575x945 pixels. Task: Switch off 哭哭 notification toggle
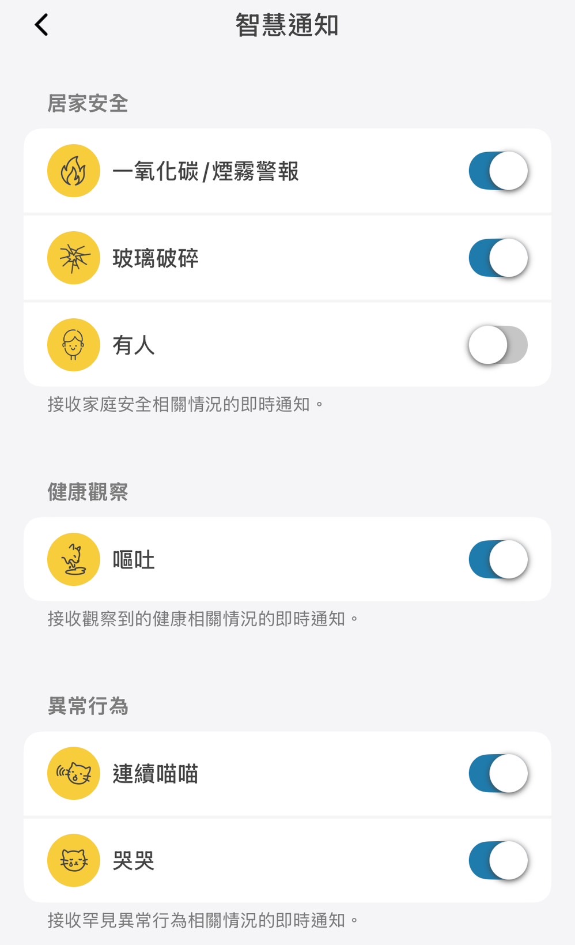[498, 860]
